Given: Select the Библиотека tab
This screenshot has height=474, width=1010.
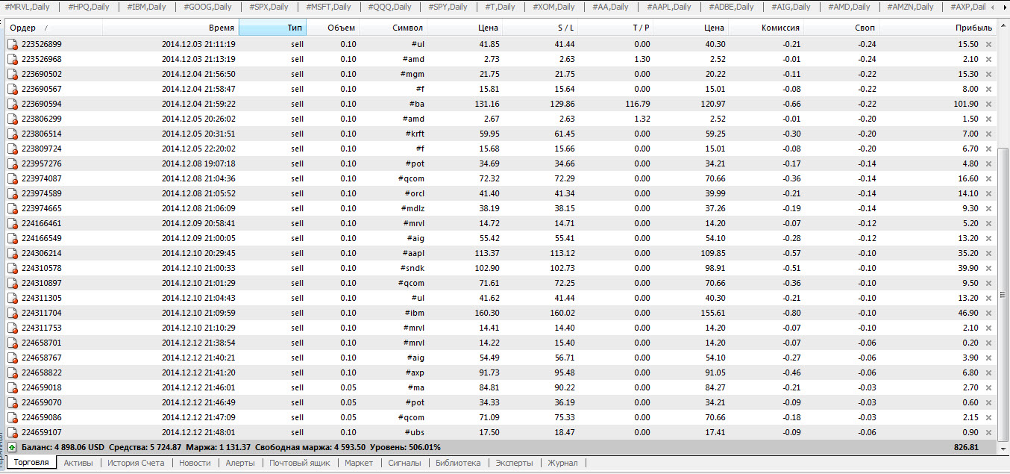Looking at the screenshot, I should click(x=458, y=463).
